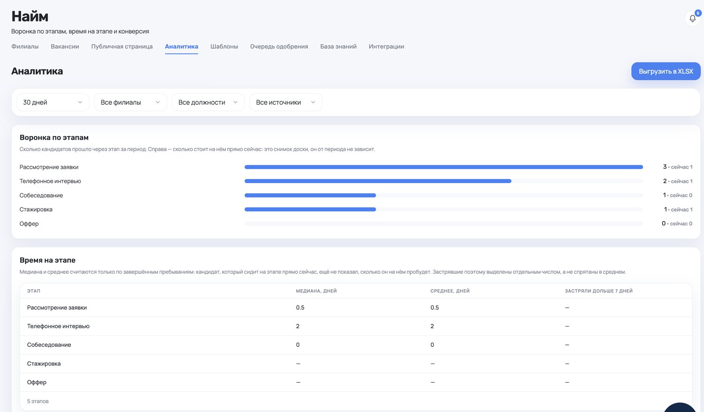Click the '5 этапов' table footer
Viewport: 704px width, 412px height.
pyautogui.click(x=38, y=401)
